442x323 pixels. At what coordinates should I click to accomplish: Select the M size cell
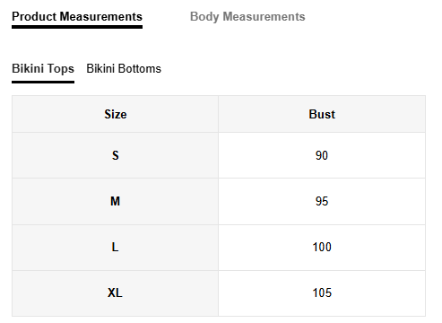pyautogui.click(x=116, y=201)
